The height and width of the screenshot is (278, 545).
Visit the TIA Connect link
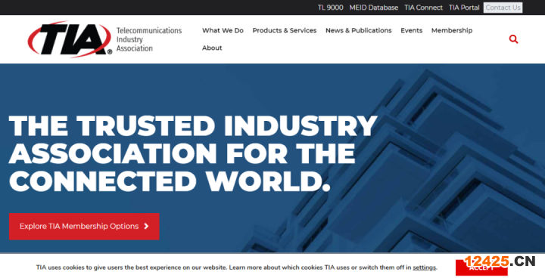pyautogui.click(x=423, y=8)
